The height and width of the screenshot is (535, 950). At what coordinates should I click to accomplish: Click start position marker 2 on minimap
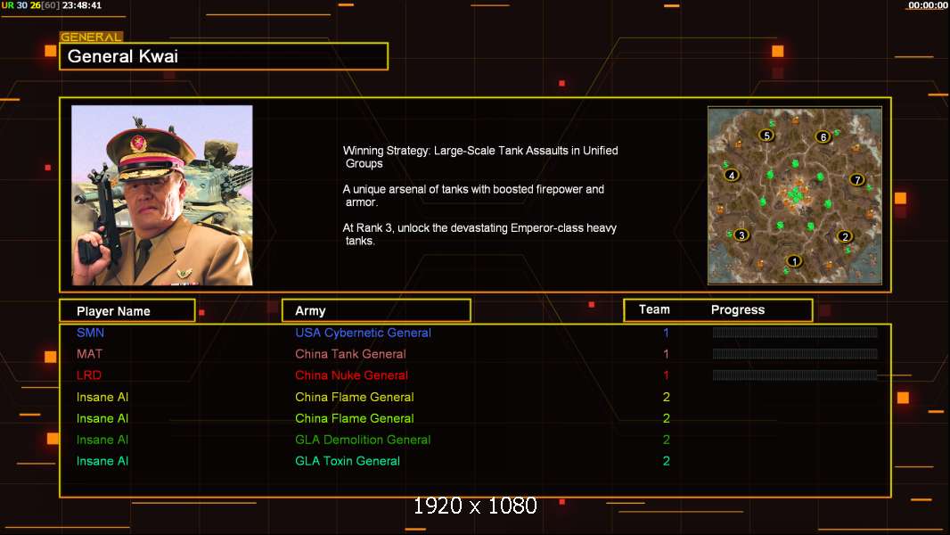point(845,236)
